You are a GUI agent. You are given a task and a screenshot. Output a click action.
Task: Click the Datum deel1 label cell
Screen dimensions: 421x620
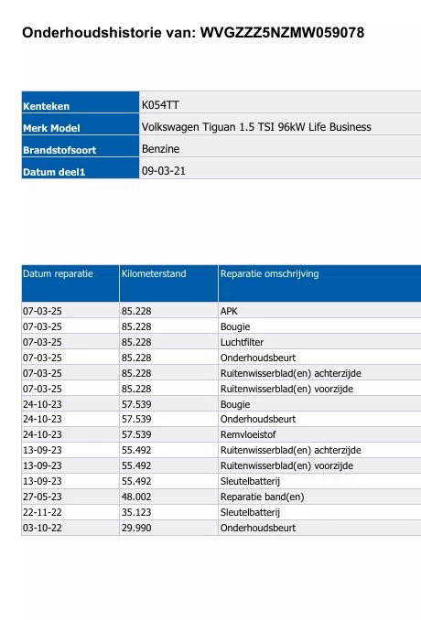point(81,168)
